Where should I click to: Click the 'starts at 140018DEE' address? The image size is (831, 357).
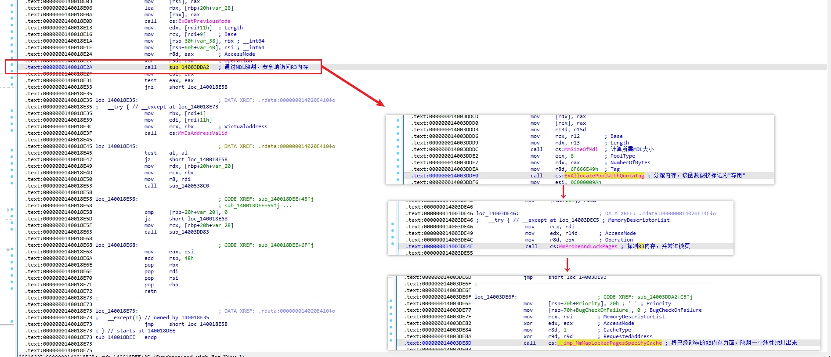coord(161,331)
